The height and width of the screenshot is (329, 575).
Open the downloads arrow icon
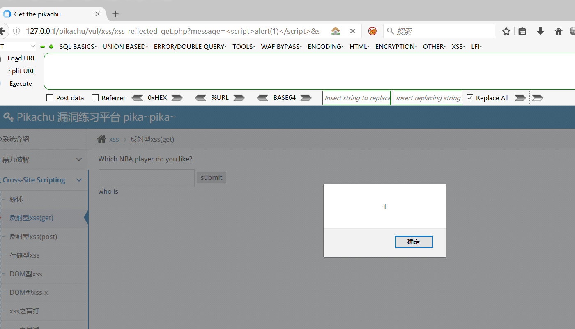pos(540,31)
